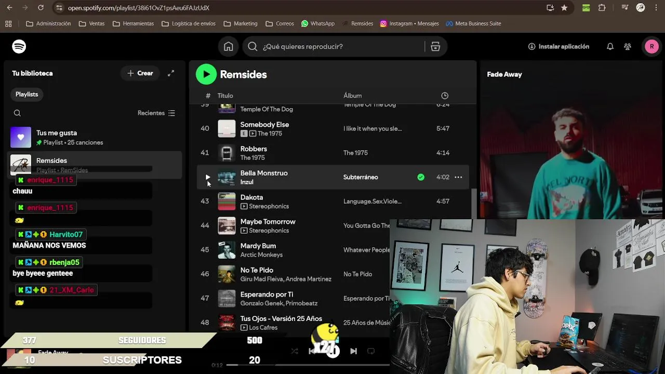Open the pink R profile avatar menu
Screen dimensions: 665x374
click(x=651, y=46)
